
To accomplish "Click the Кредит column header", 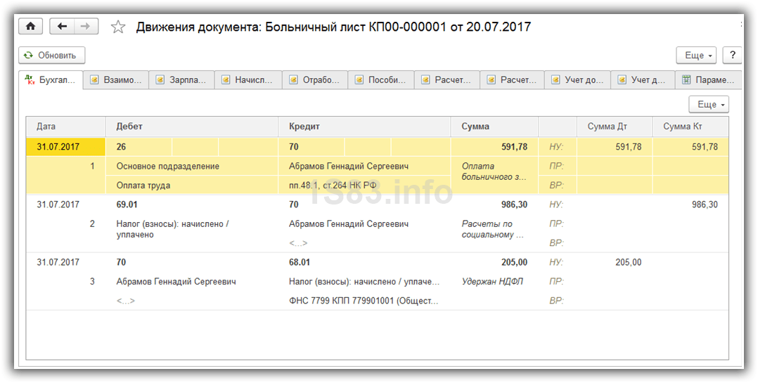I will coord(364,126).
